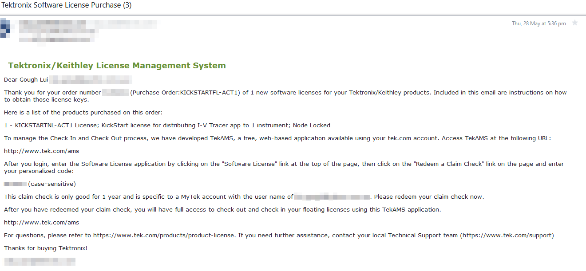Viewport: 586px width, 271px height.
Task: Star this email message
Action: (x=575, y=23)
